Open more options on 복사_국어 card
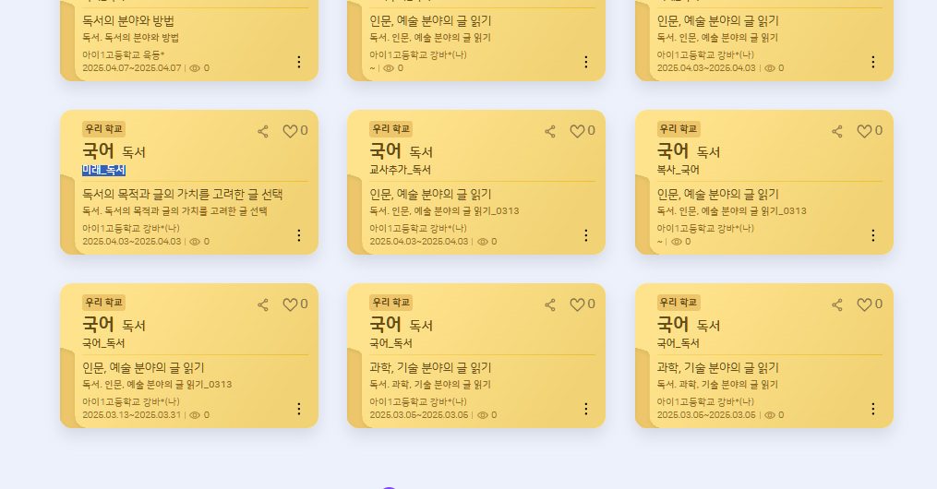The width and height of the screenshot is (937, 489). [873, 235]
